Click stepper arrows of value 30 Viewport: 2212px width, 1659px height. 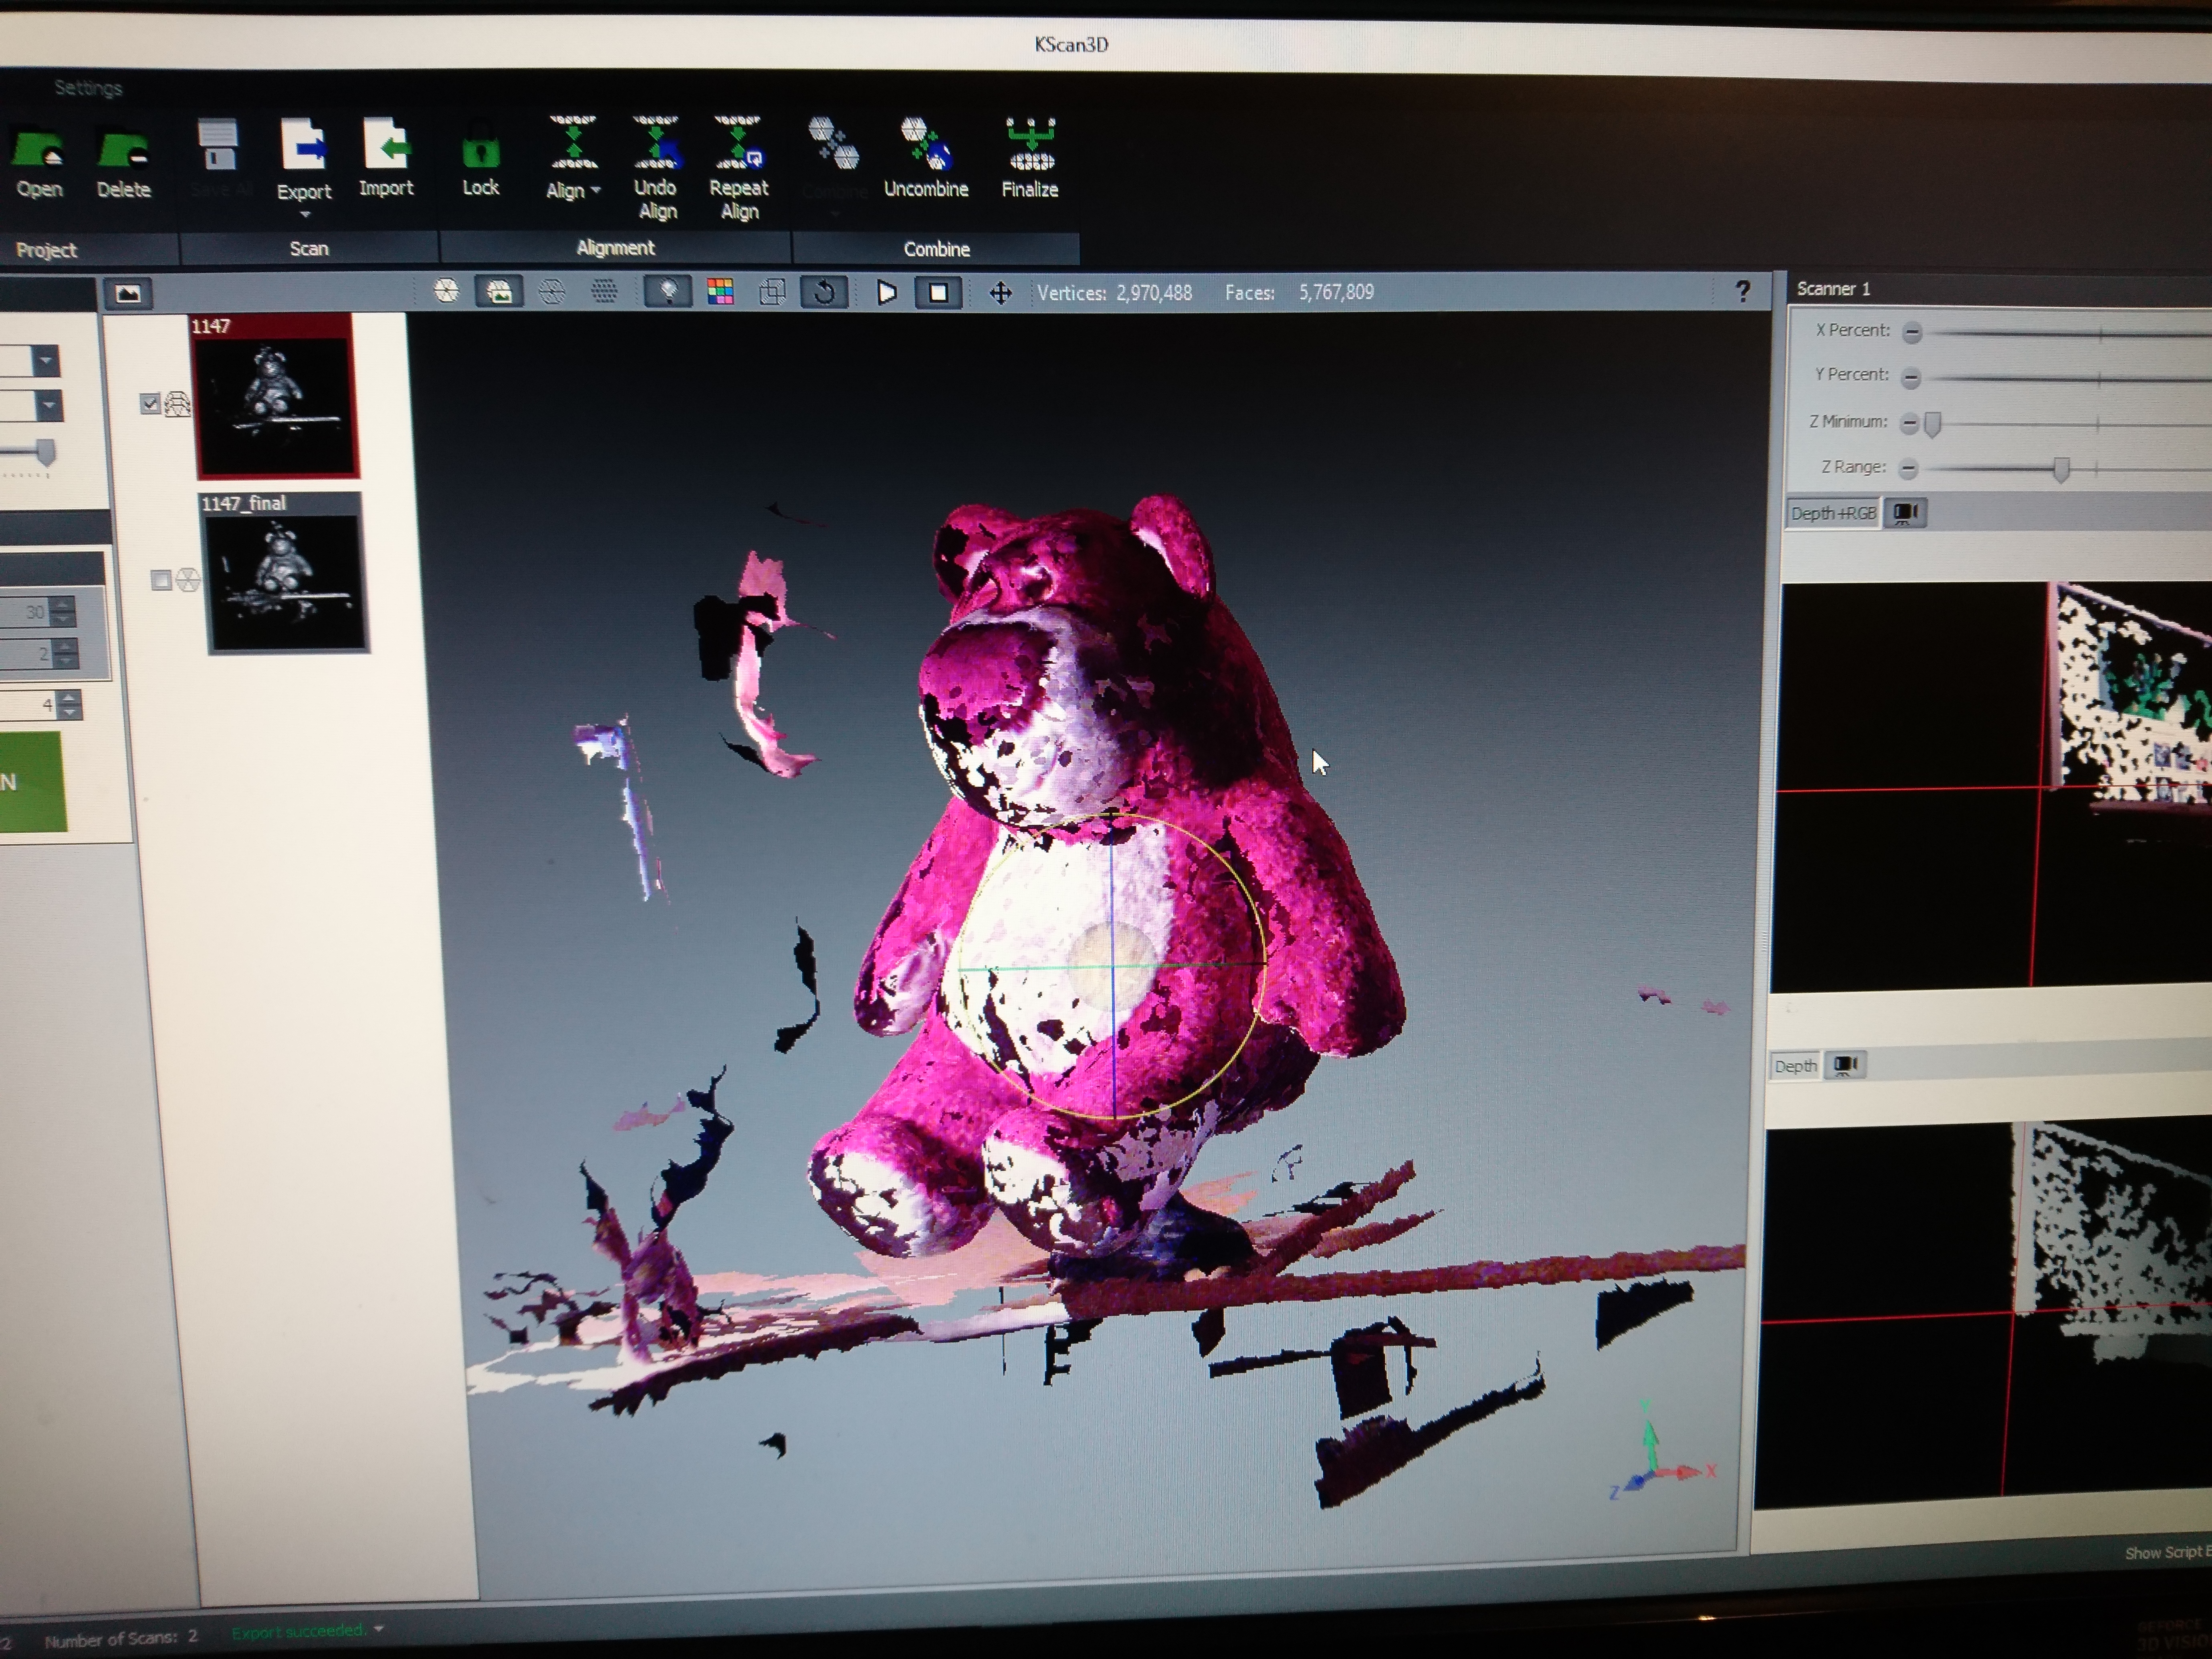click(x=63, y=611)
